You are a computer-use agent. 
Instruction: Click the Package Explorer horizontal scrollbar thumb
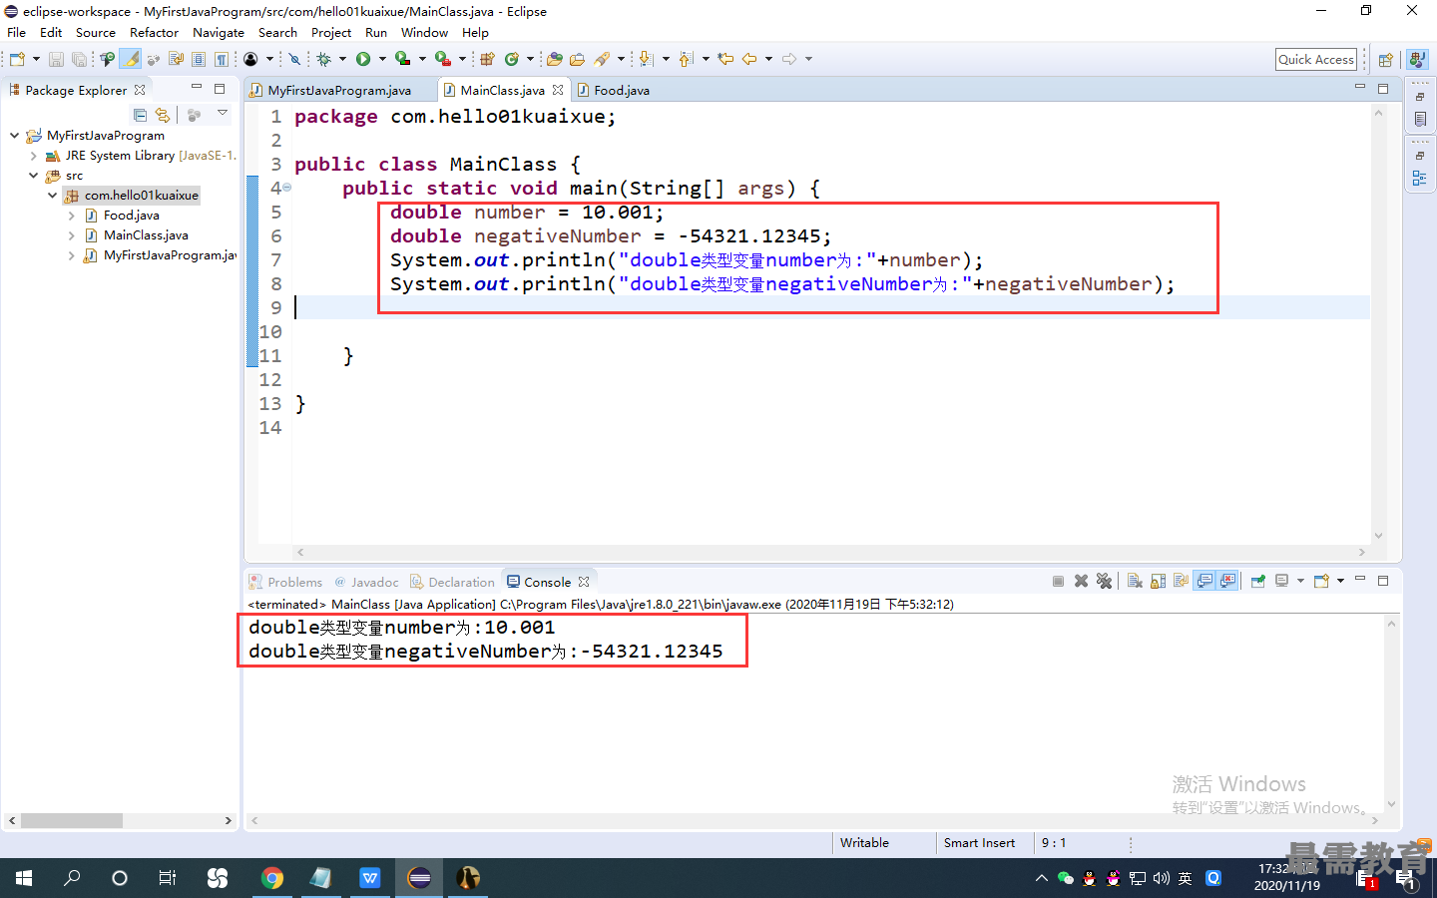pyautogui.click(x=72, y=820)
